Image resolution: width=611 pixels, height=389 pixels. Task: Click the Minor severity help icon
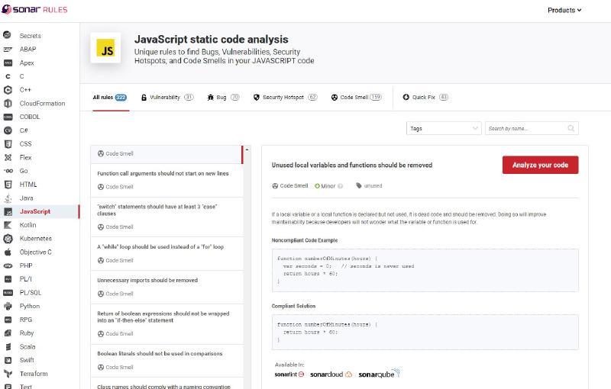(x=340, y=185)
